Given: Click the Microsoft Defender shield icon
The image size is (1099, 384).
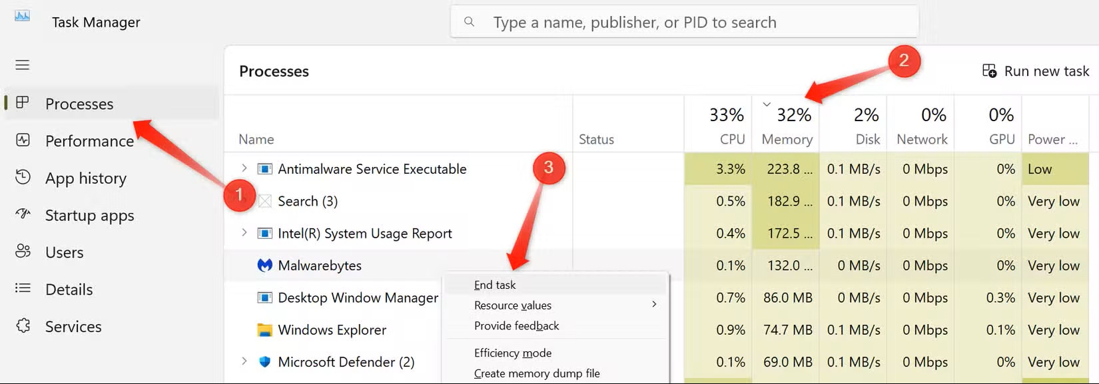Looking at the screenshot, I should coord(265,362).
